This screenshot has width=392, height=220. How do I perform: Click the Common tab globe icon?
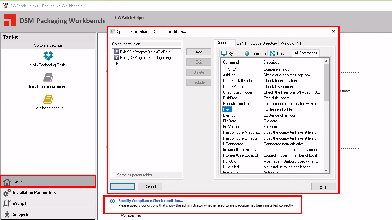click(247, 53)
